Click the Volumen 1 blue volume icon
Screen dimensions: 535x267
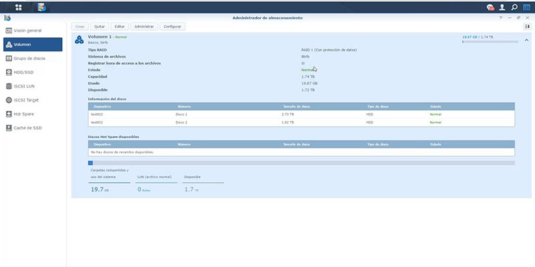coord(79,39)
